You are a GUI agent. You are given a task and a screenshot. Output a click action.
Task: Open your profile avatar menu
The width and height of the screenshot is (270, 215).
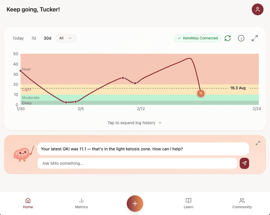257,9
